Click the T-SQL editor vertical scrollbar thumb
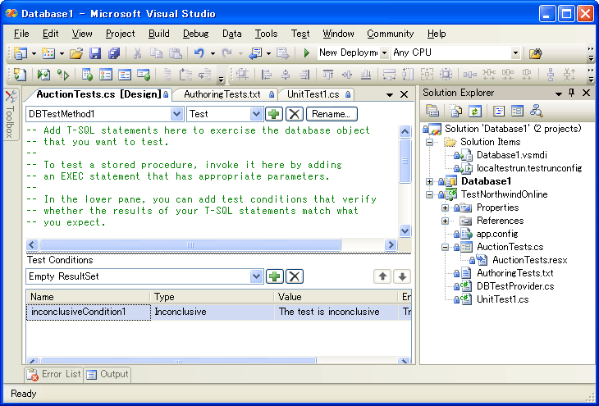The height and width of the screenshot is (406, 599). coord(405,162)
